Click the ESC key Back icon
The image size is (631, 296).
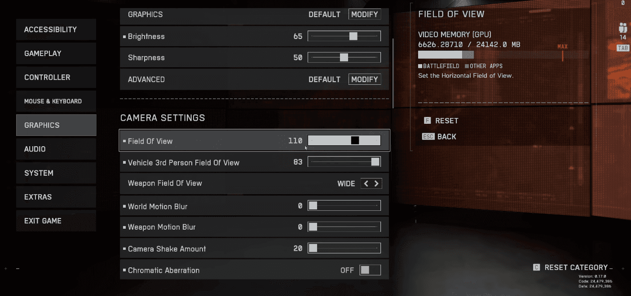(428, 136)
